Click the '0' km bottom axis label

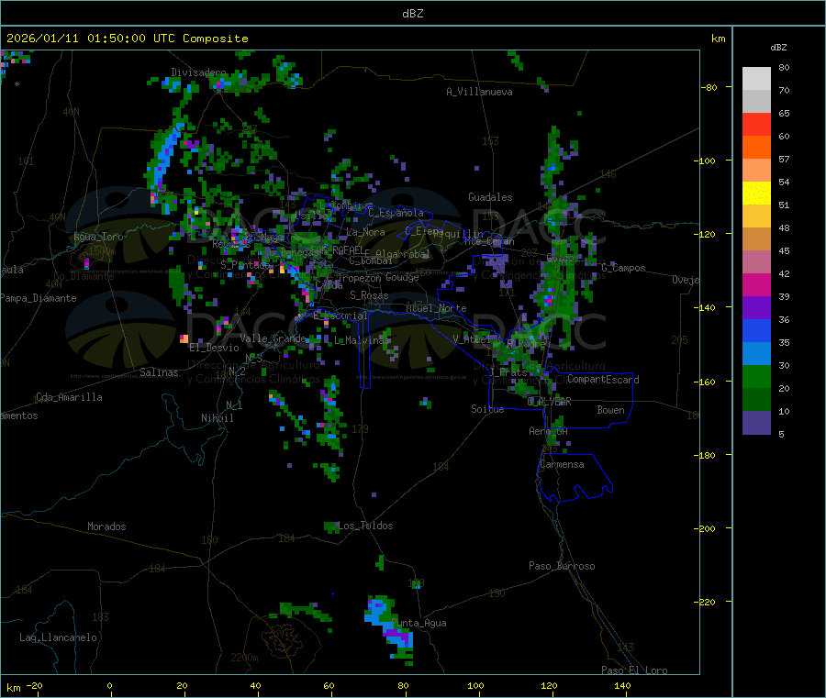click(109, 686)
